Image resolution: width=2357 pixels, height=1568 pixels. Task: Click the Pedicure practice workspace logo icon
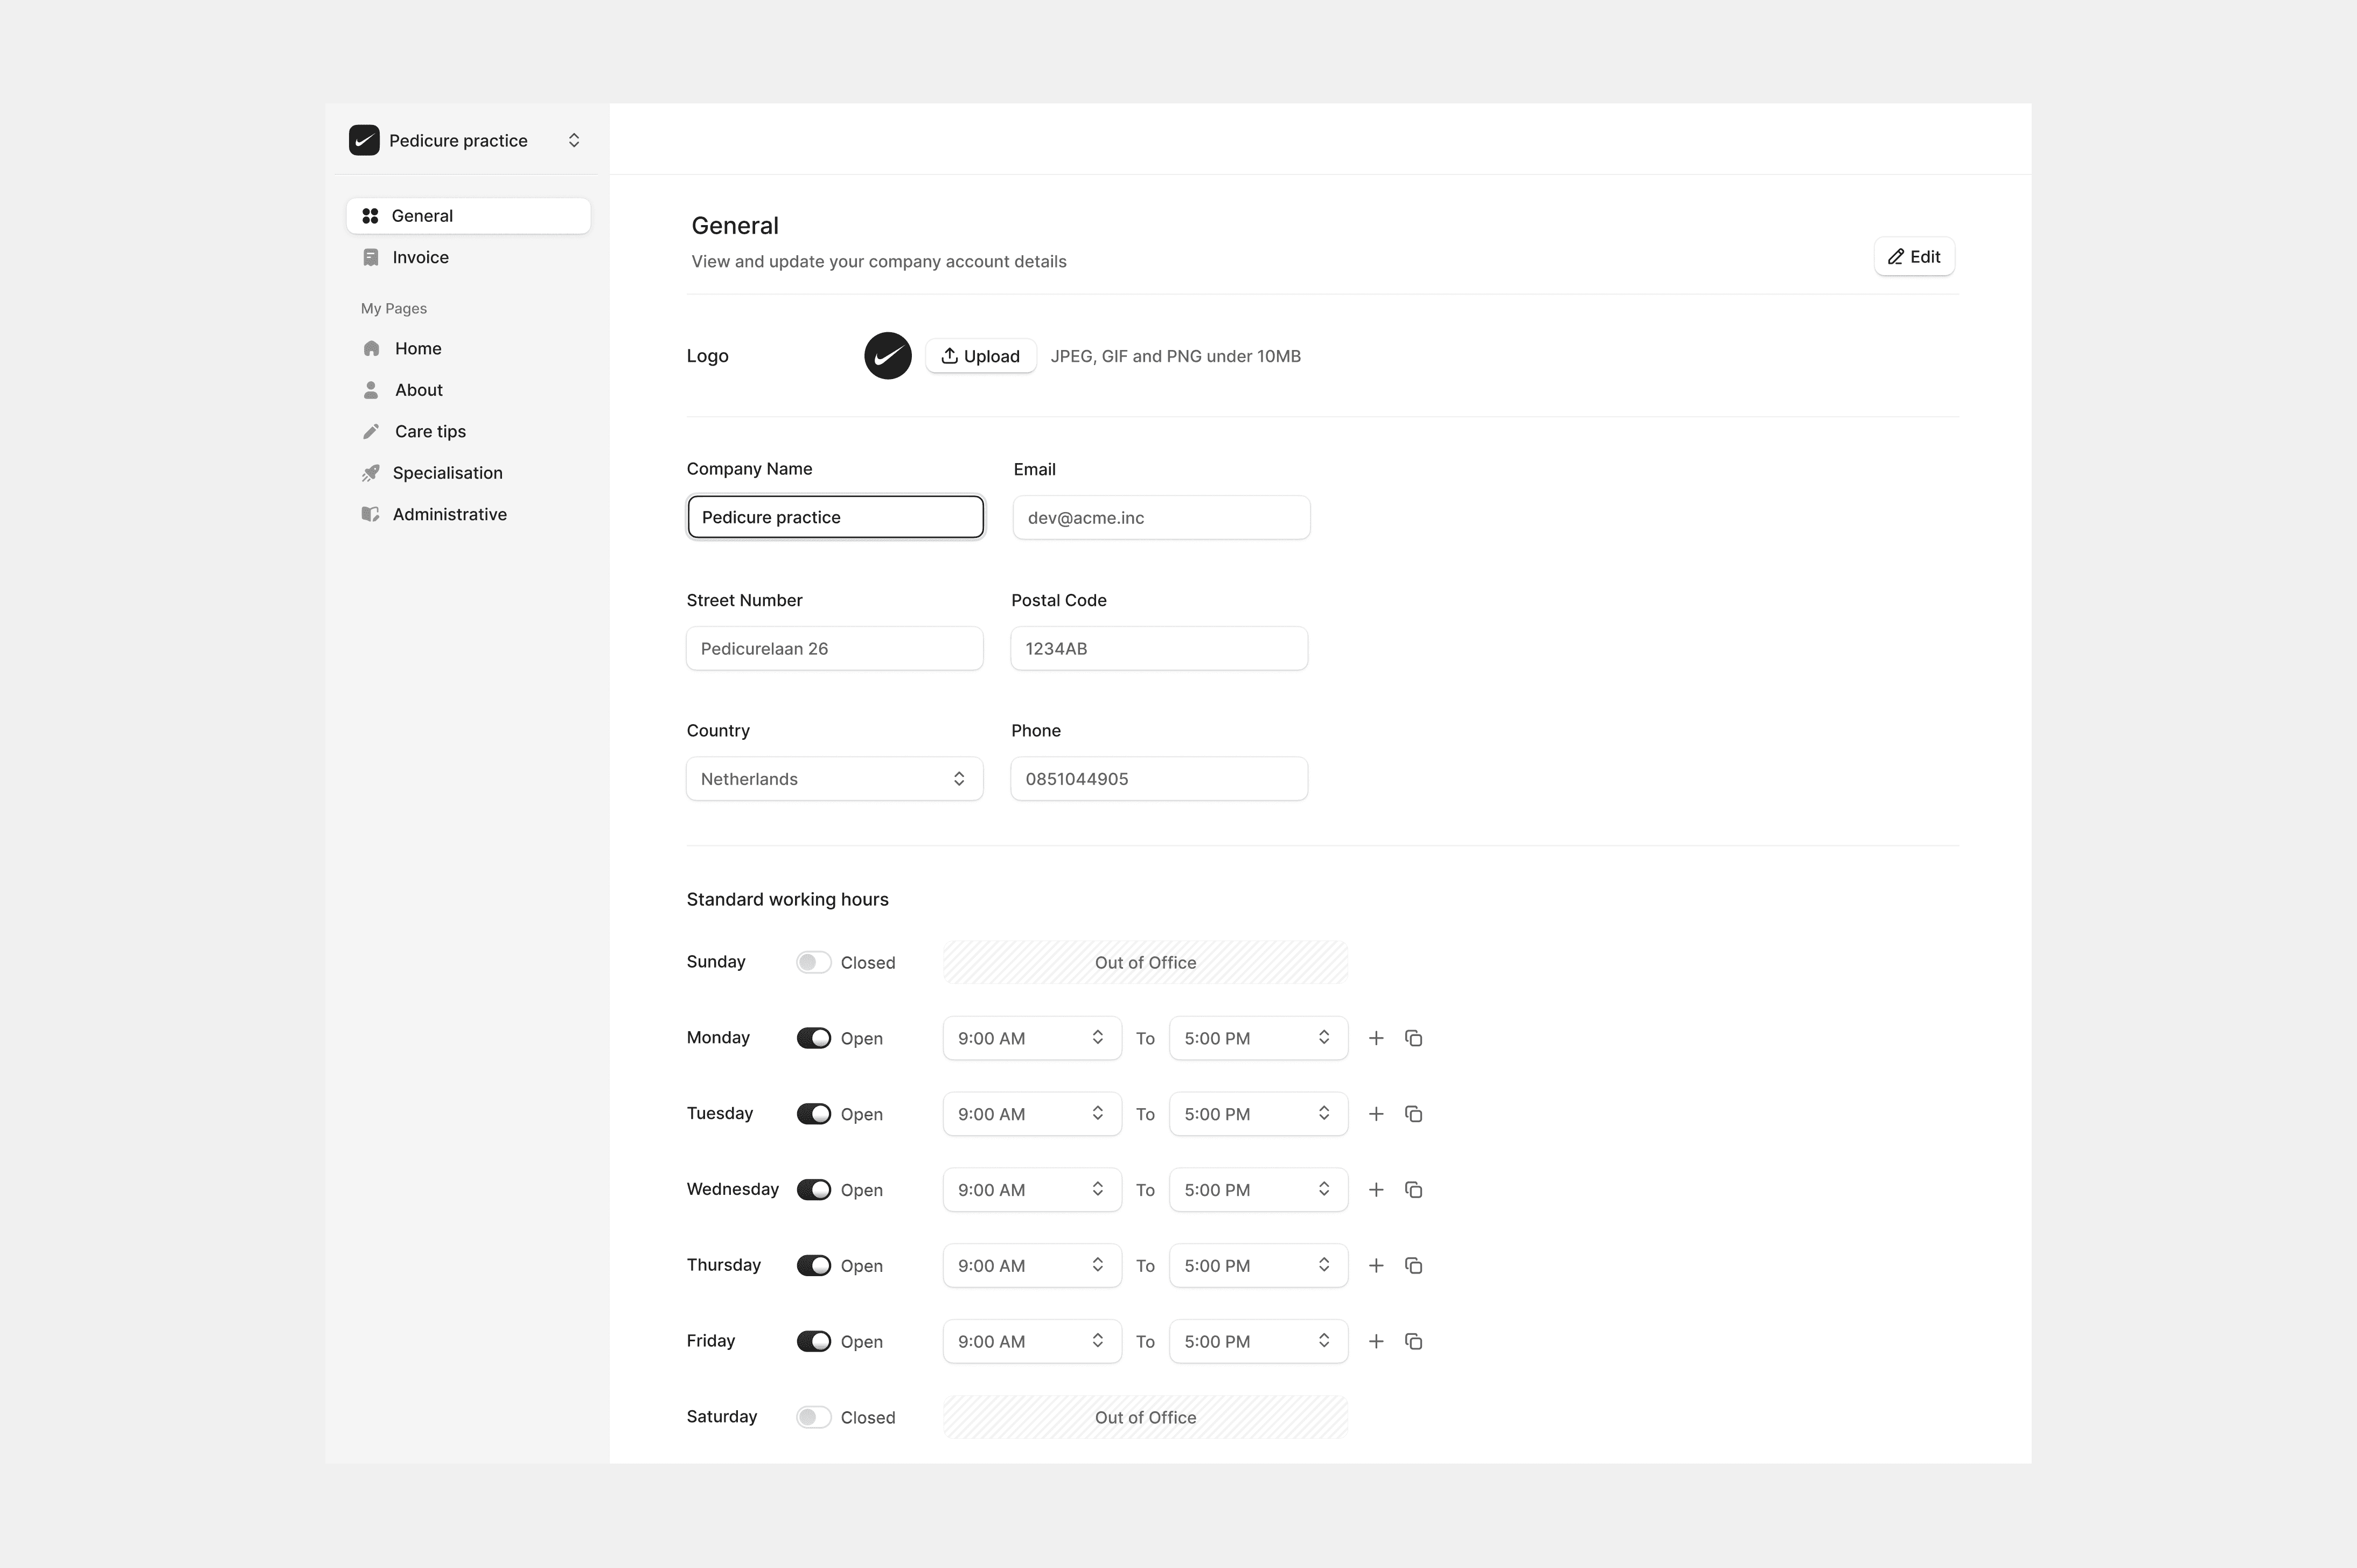(x=364, y=140)
